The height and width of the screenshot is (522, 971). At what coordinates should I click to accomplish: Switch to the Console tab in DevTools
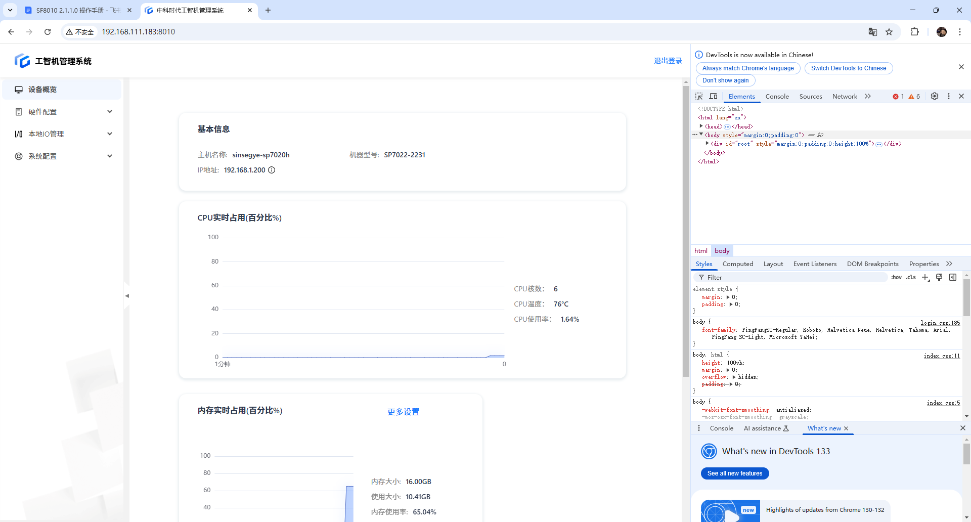777,97
